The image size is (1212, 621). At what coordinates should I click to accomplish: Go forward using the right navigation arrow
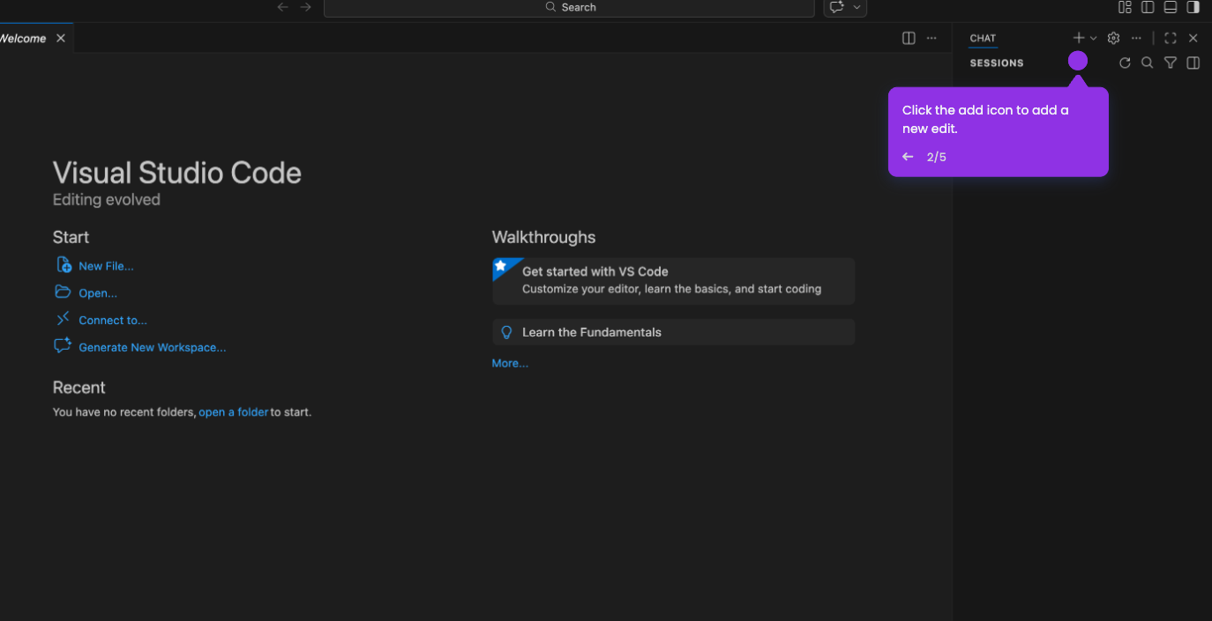pos(305,7)
